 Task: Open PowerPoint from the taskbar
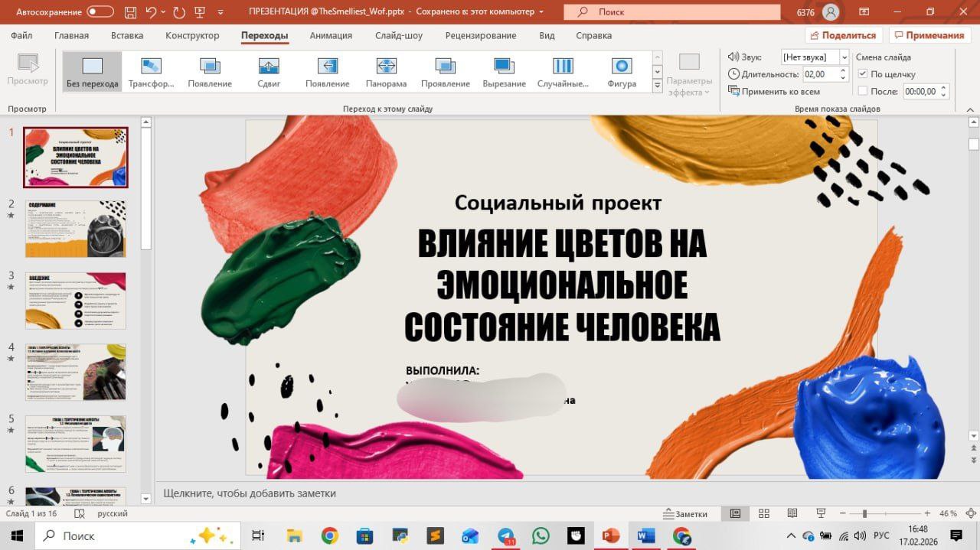click(x=611, y=535)
